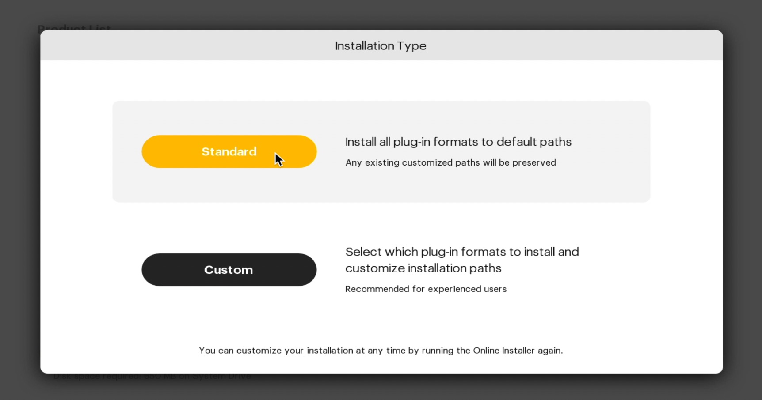Click the 'Online Installer' words in footer

coord(504,351)
